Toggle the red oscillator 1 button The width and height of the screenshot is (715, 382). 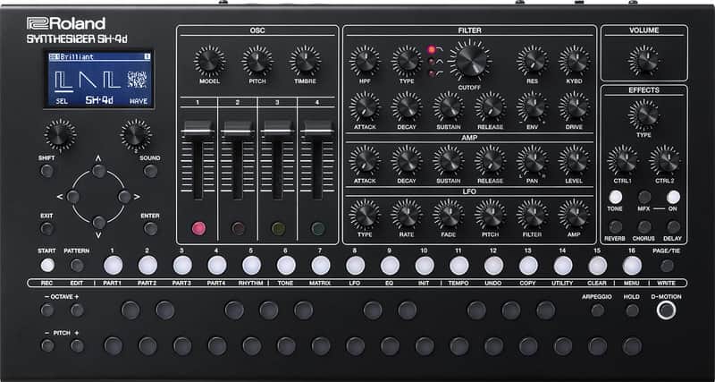pyautogui.click(x=198, y=228)
